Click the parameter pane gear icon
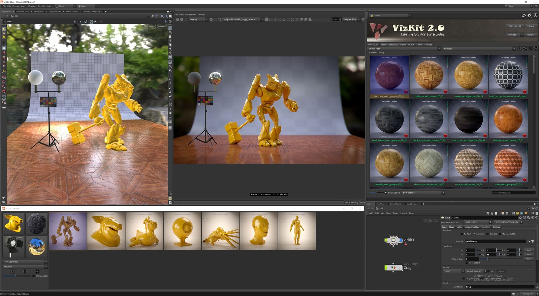Viewport: 539px width, 296px height. pyautogui.click(x=520, y=218)
